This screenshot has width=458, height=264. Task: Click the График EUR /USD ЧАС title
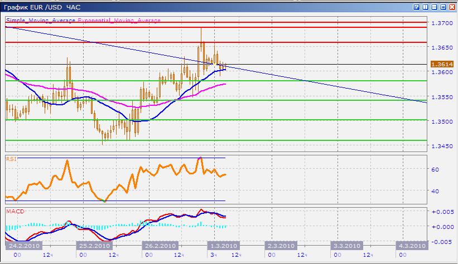click(x=42, y=7)
